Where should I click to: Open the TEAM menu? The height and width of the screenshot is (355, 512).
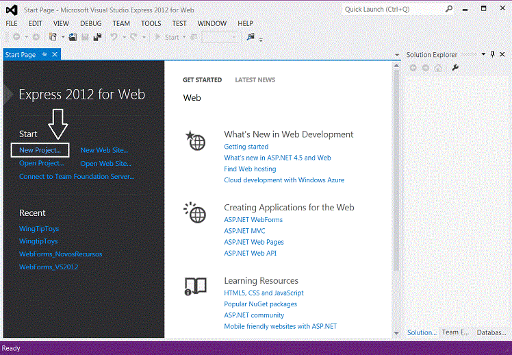pyautogui.click(x=121, y=23)
